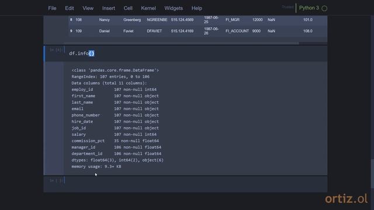The image size is (374, 210).
Task: Click the 'Nancy' cell in the table
Action: [x=104, y=20]
